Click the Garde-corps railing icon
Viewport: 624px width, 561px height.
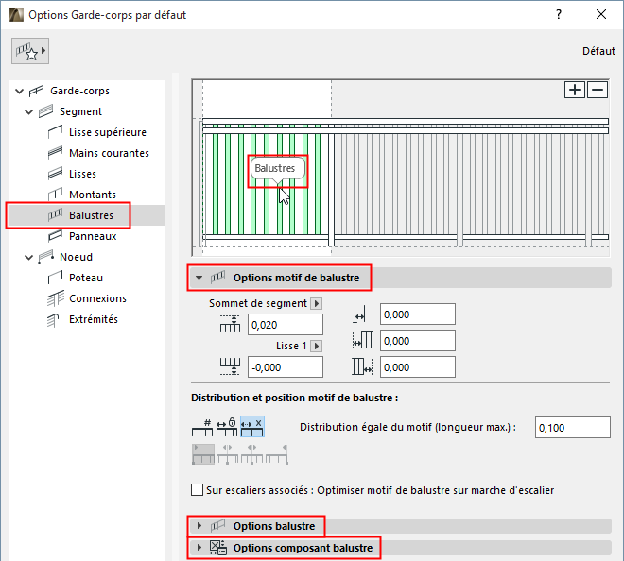click(36, 91)
